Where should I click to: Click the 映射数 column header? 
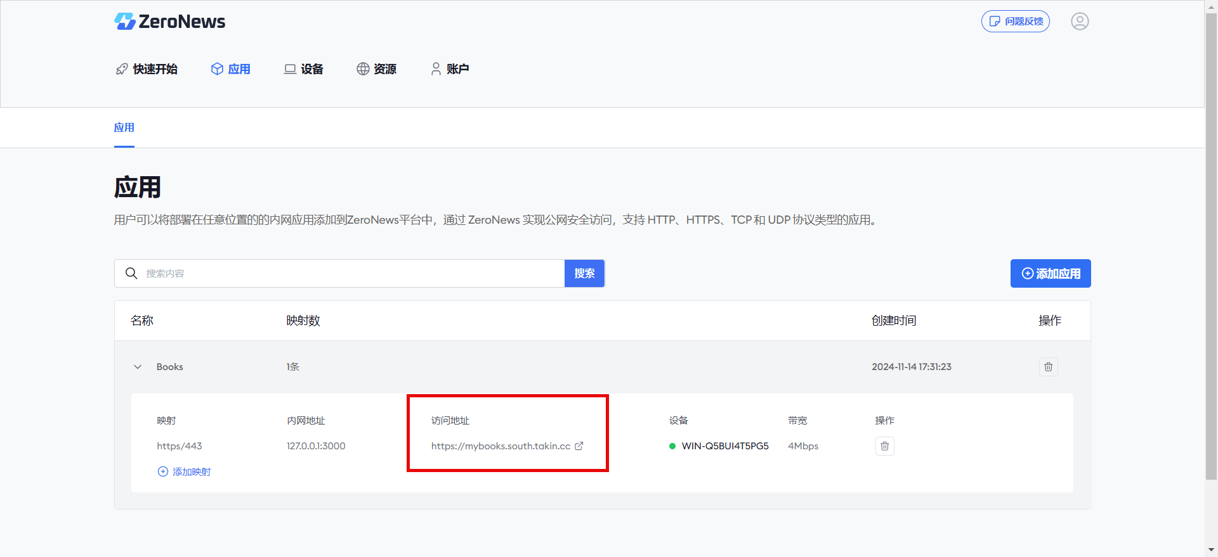pos(303,321)
